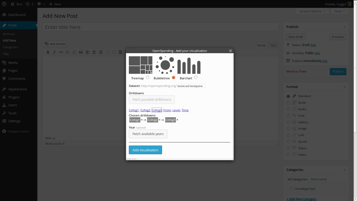
Task: Select the Video post format
Action: (x=288, y=155)
